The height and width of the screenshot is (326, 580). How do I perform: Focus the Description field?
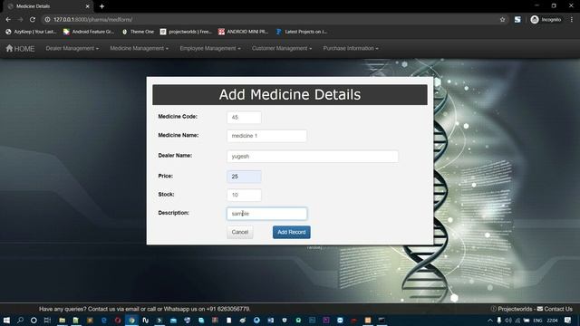(x=266, y=214)
